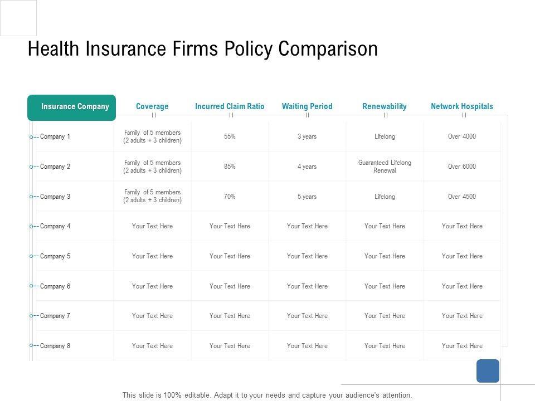Select the slide title Health Insurance Firms Policy Comparison
The width and height of the screenshot is (535, 401).
pyautogui.click(x=203, y=49)
